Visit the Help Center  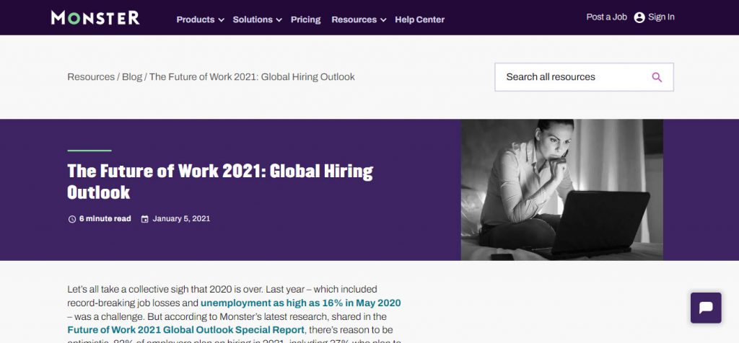419,19
